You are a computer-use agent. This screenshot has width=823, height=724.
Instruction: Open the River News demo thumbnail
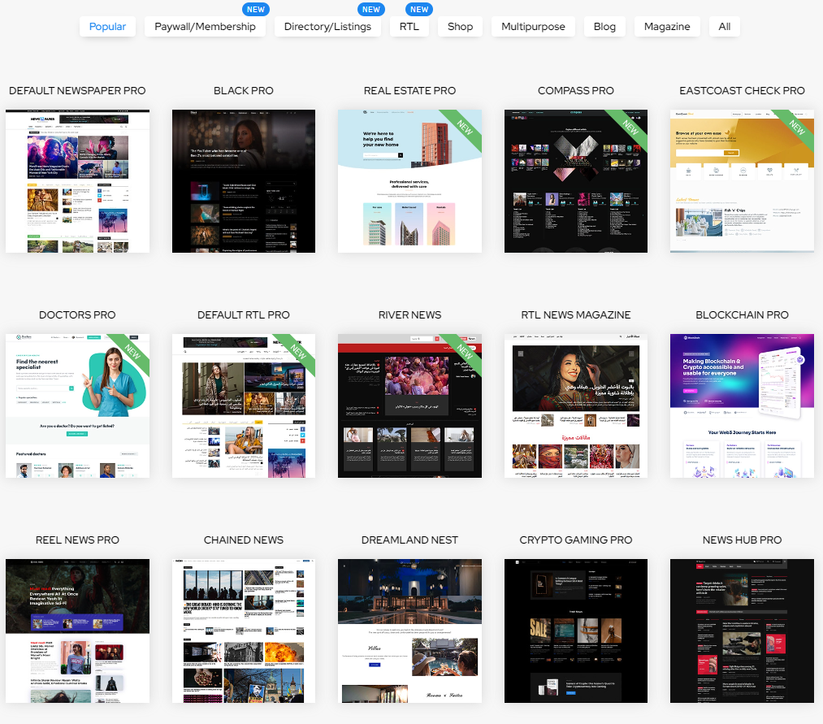coord(409,405)
